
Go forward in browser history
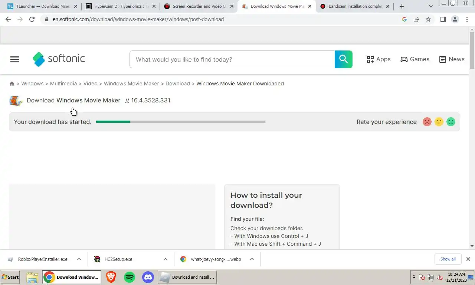20,19
